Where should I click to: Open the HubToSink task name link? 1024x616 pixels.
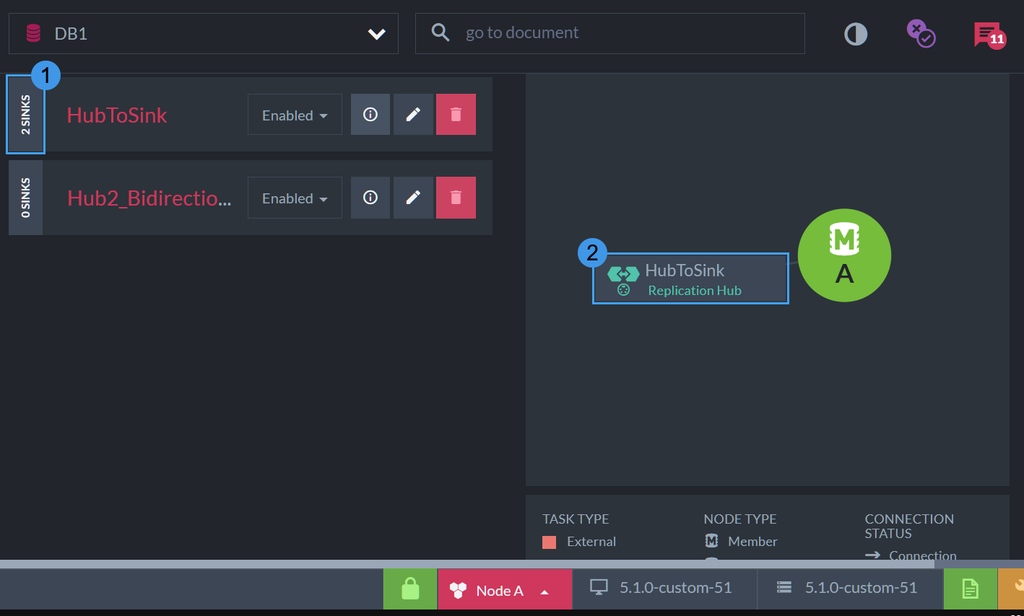point(117,115)
